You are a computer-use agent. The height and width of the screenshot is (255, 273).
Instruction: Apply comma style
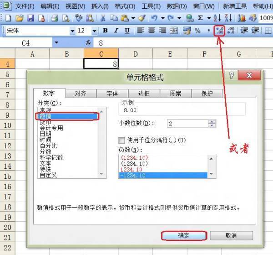[x=208, y=31]
